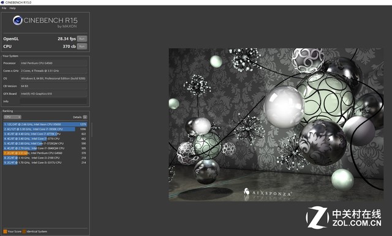Select ranking row Intel Core i7-4770K CPU
Image resolution: width=392 pixels, height=236 pixels.
pyautogui.click(x=45, y=134)
